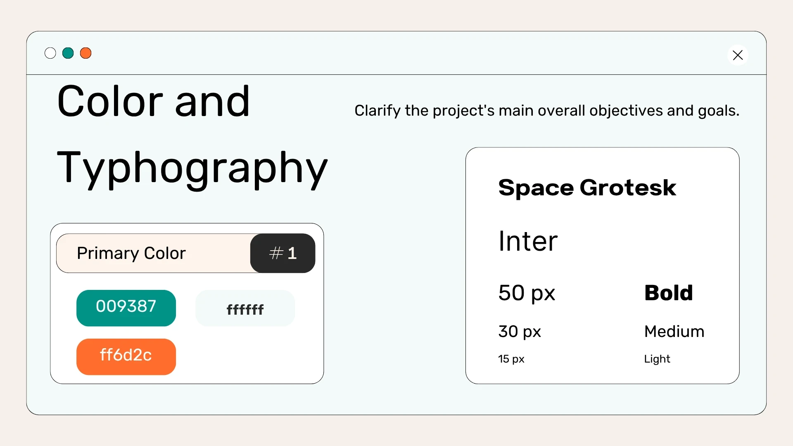Pick the Light weight option
Viewport: 793px width, 446px height.
(x=657, y=359)
